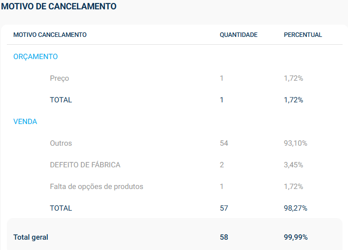Sort by MOTIVO CANCELAMENTO column header

(x=50, y=35)
